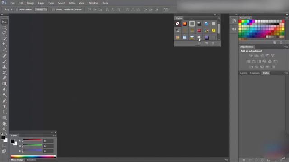This screenshot has height=162, width=289.
Task: Select the Rectangular Marquee tool
Action: pyautogui.click(x=4, y=27)
